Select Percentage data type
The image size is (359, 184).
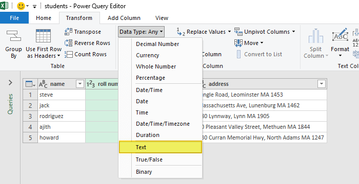[x=160, y=78]
